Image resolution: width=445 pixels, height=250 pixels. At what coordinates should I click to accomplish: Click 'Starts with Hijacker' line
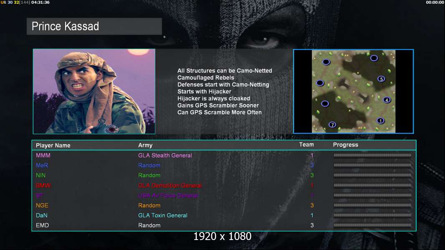204,91
